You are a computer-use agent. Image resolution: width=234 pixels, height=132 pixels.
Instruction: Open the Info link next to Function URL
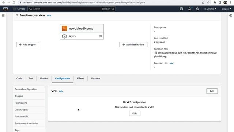pos(171,63)
